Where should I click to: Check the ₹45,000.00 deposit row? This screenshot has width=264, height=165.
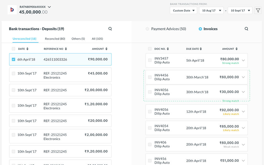click(x=13, y=73)
